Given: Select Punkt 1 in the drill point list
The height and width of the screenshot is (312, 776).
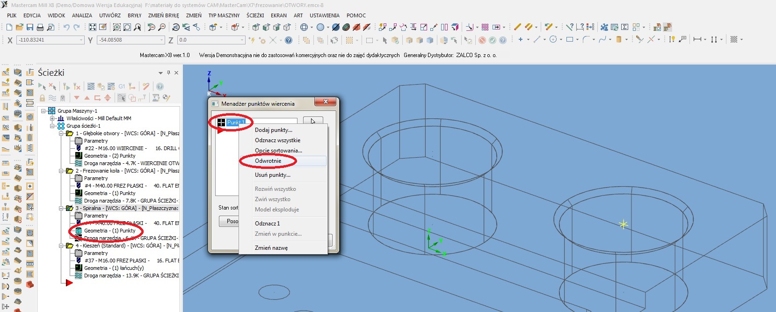Looking at the screenshot, I should (236, 123).
